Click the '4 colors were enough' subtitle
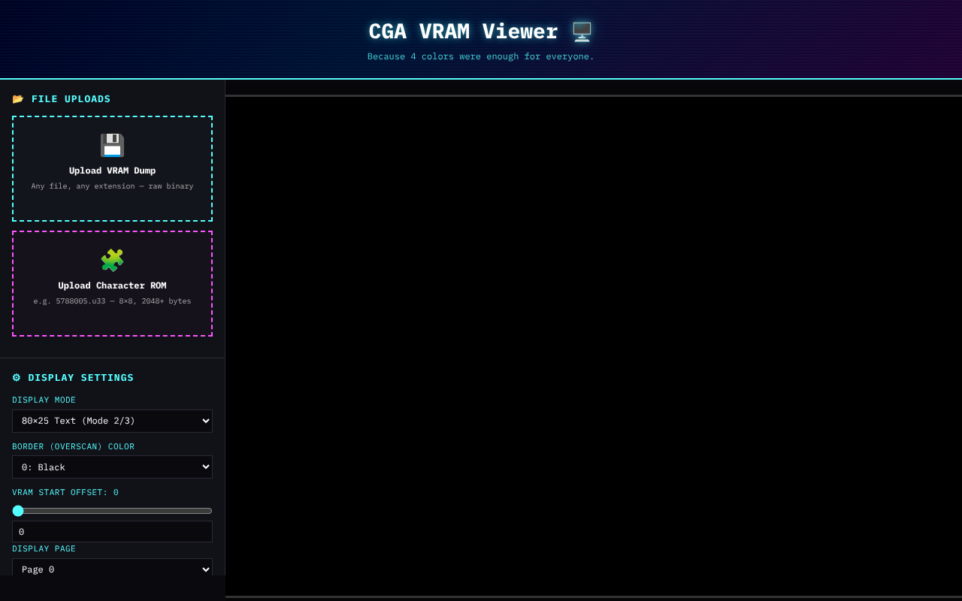Image resolution: width=962 pixels, height=601 pixels. pyautogui.click(x=480, y=56)
